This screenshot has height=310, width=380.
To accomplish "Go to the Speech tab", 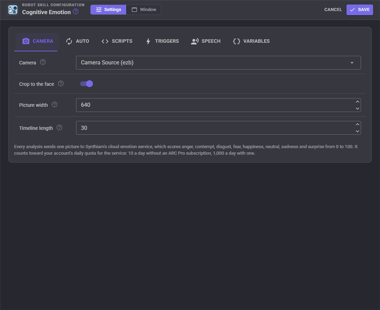I will click(206, 41).
